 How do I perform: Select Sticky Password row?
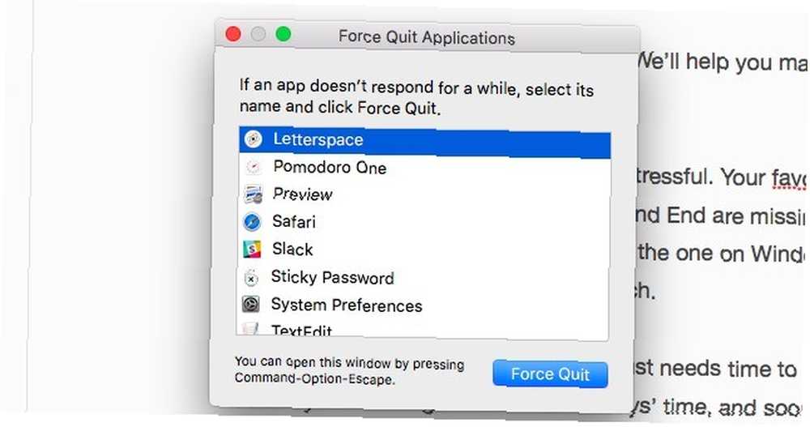tap(423, 278)
